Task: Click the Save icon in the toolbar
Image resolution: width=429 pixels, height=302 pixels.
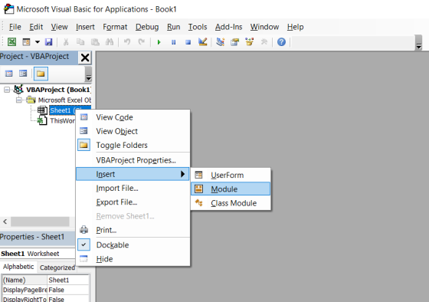Action: (x=49, y=42)
